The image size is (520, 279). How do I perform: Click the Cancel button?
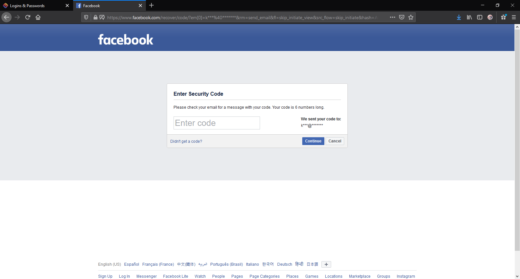[x=335, y=141]
